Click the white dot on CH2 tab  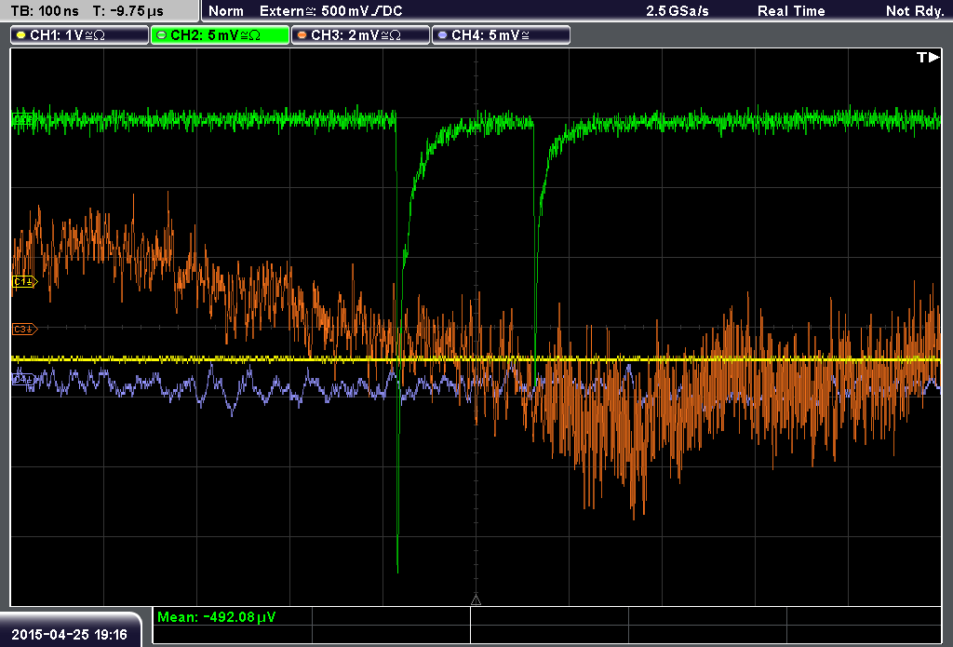coord(162,35)
